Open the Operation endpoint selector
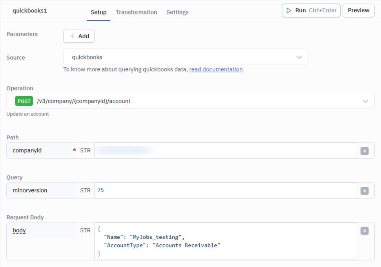The width and height of the screenshot is (381, 267). (x=191, y=101)
